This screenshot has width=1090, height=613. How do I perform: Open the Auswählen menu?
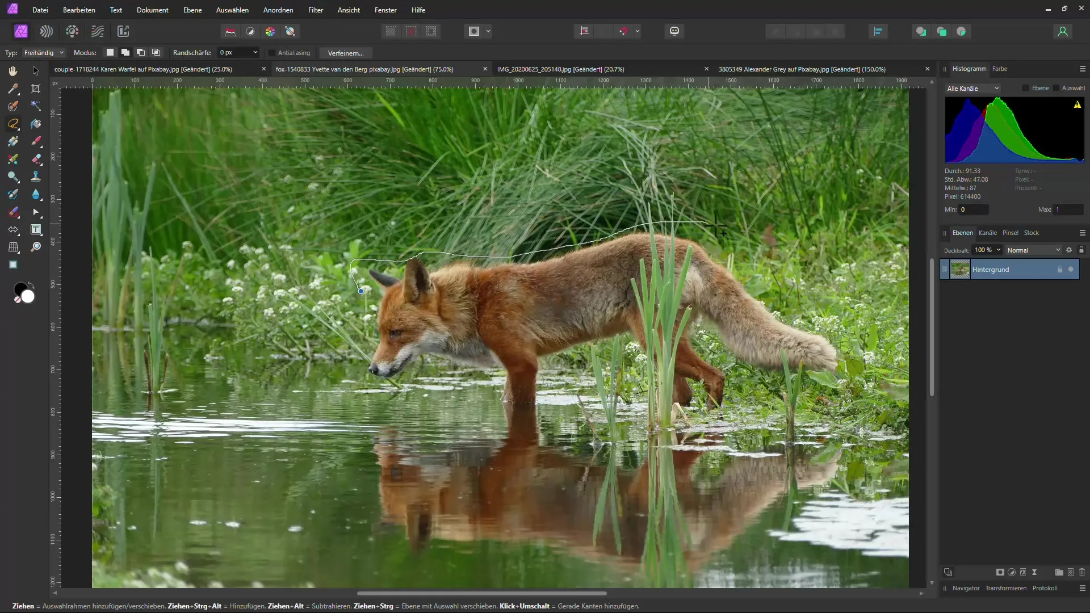point(232,10)
